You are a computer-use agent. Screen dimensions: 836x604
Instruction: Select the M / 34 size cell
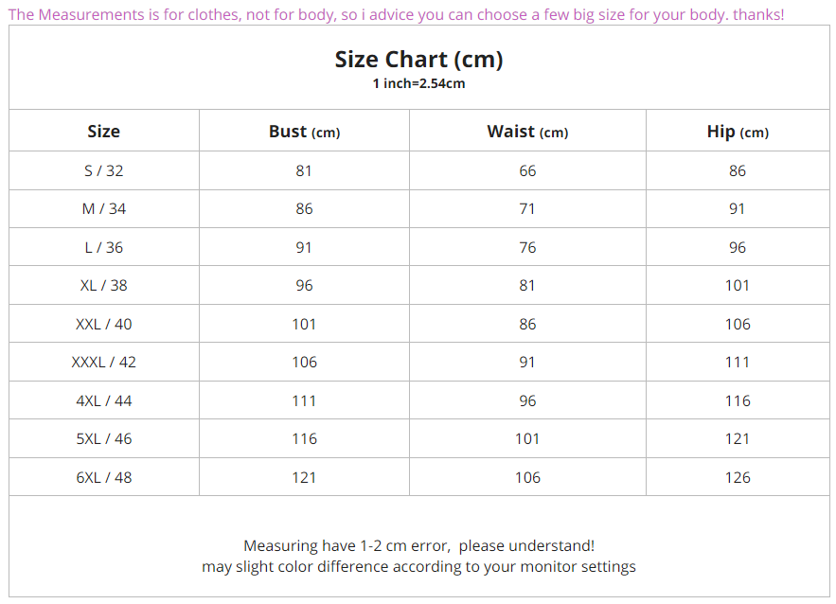[x=104, y=208]
